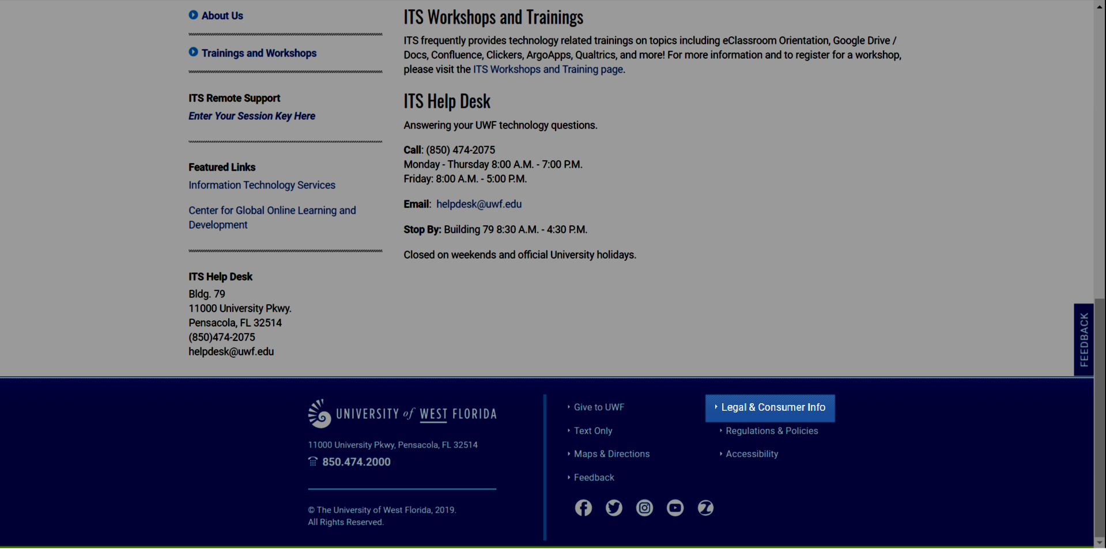This screenshot has height=549, width=1106.
Task: Click the copyright 2019 notice
Action: tap(382, 516)
